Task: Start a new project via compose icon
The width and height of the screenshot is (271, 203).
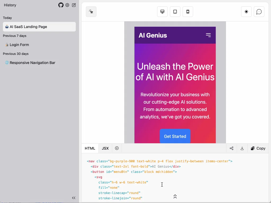Action: [x=74, y=5]
